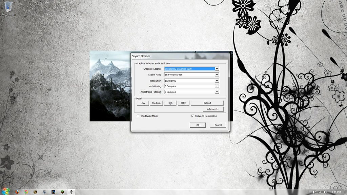This screenshot has width=347, height=195.
Task: Open the Recycle Bin desktop icon
Action: click(8, 8)
